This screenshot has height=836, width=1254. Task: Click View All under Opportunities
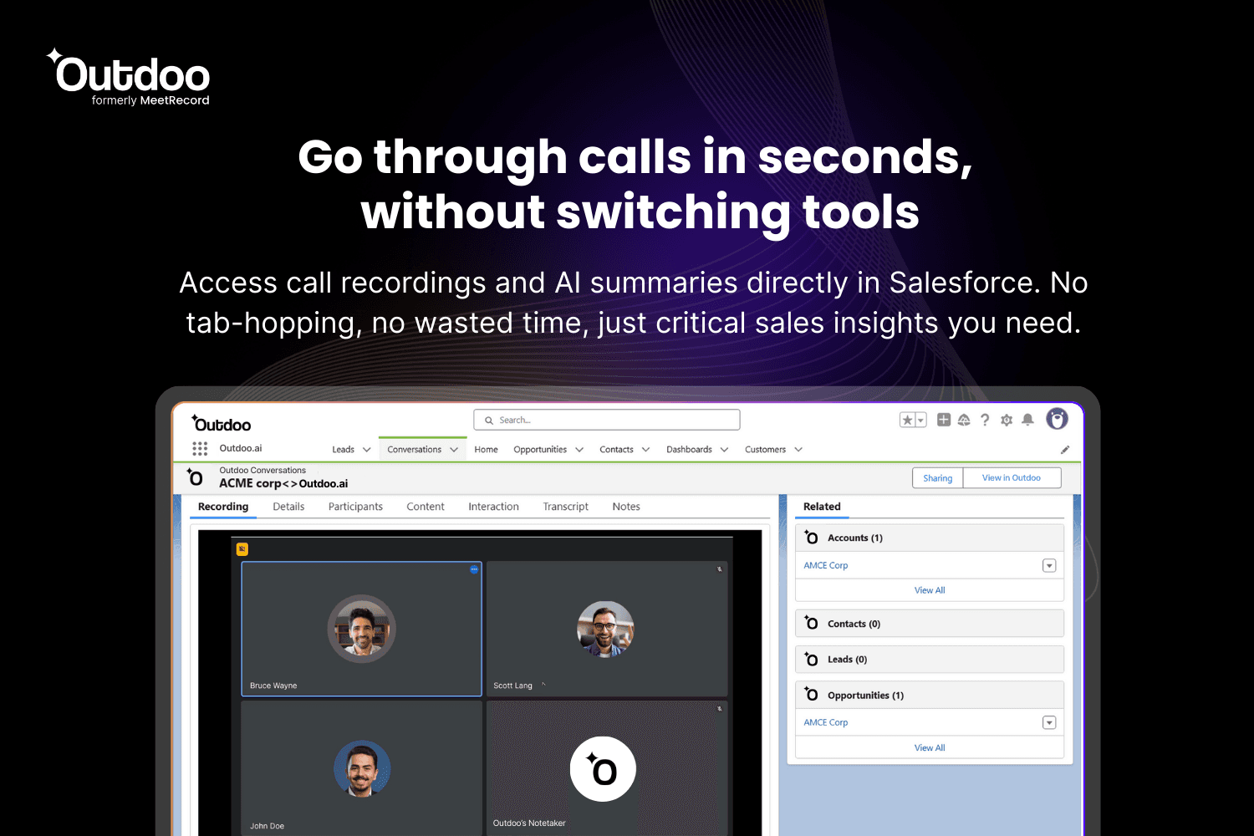pyautogui.click(x=930, y=748)
